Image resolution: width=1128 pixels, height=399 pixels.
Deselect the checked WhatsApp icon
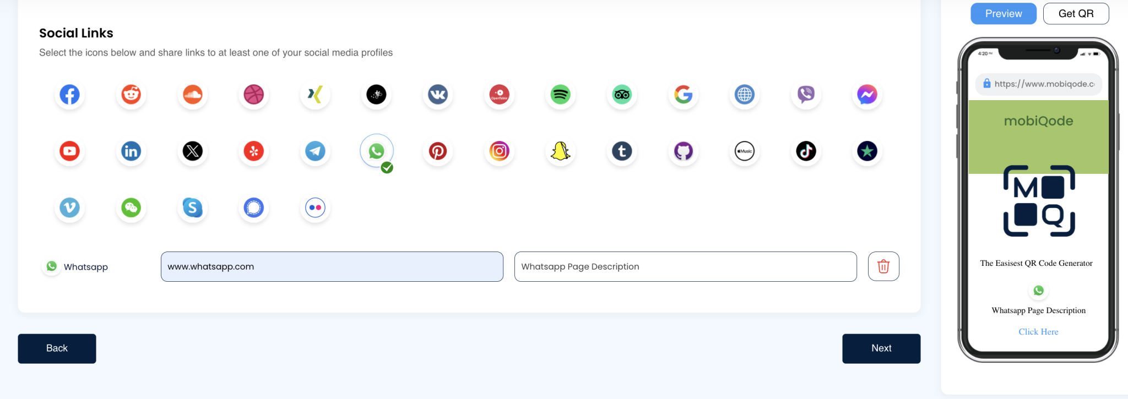(x=377, y=151)
